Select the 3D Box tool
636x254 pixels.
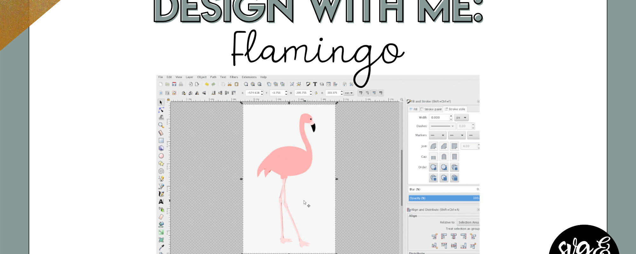(x=161, y=148)
